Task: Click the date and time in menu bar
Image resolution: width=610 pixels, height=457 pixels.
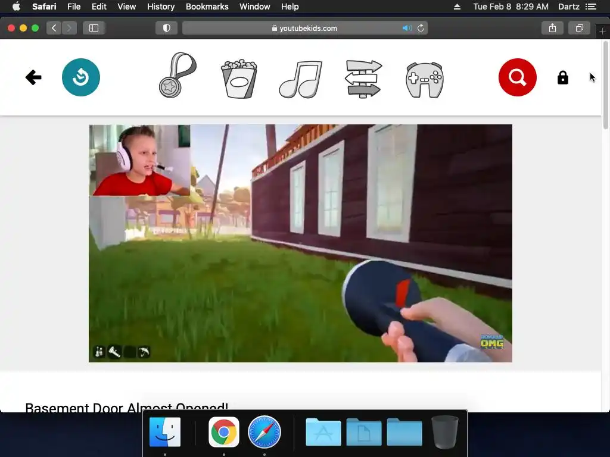Action: coord(511,7)
